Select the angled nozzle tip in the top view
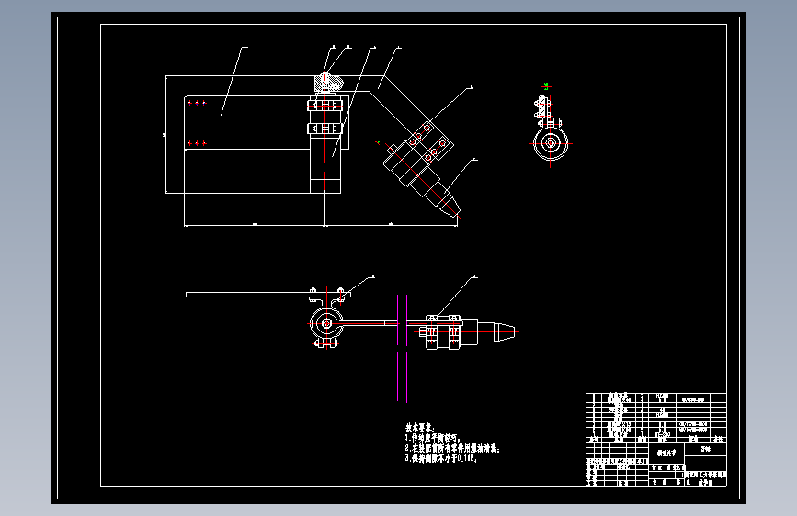Viewport: 797px width, 516px height. [x=448, y=203]
